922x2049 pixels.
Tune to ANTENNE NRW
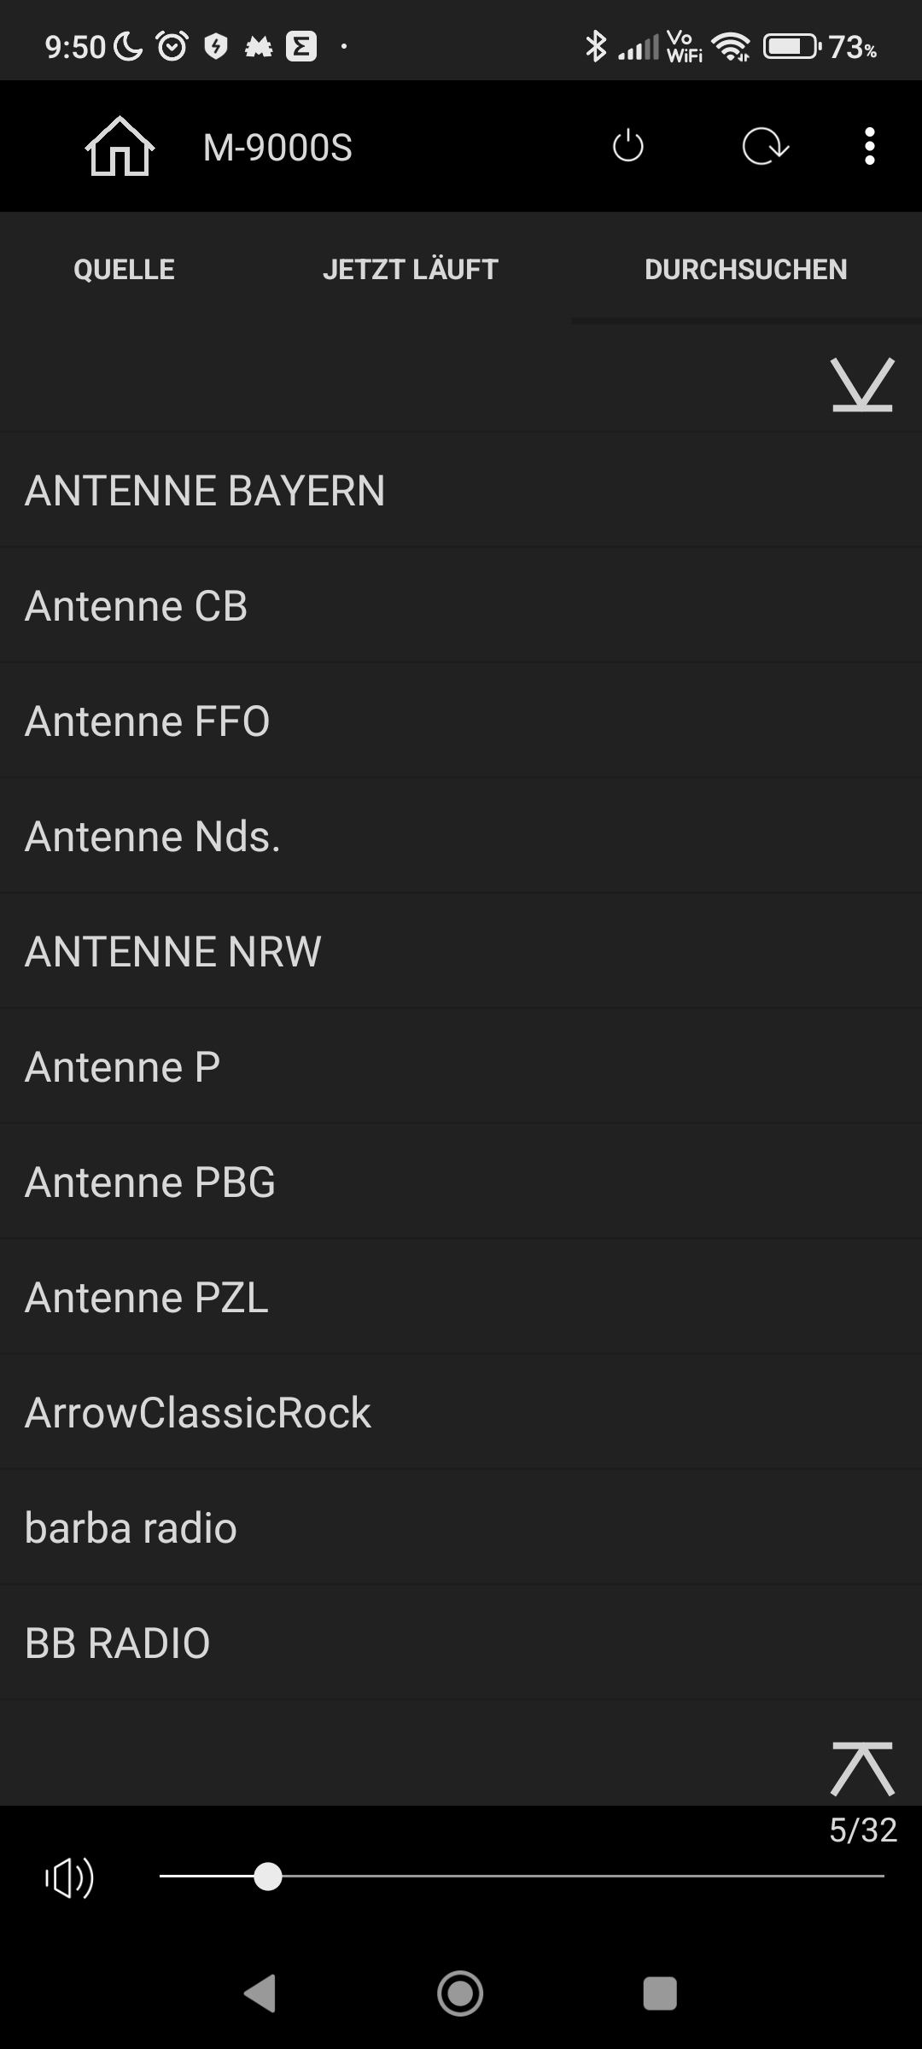(173, 952)
